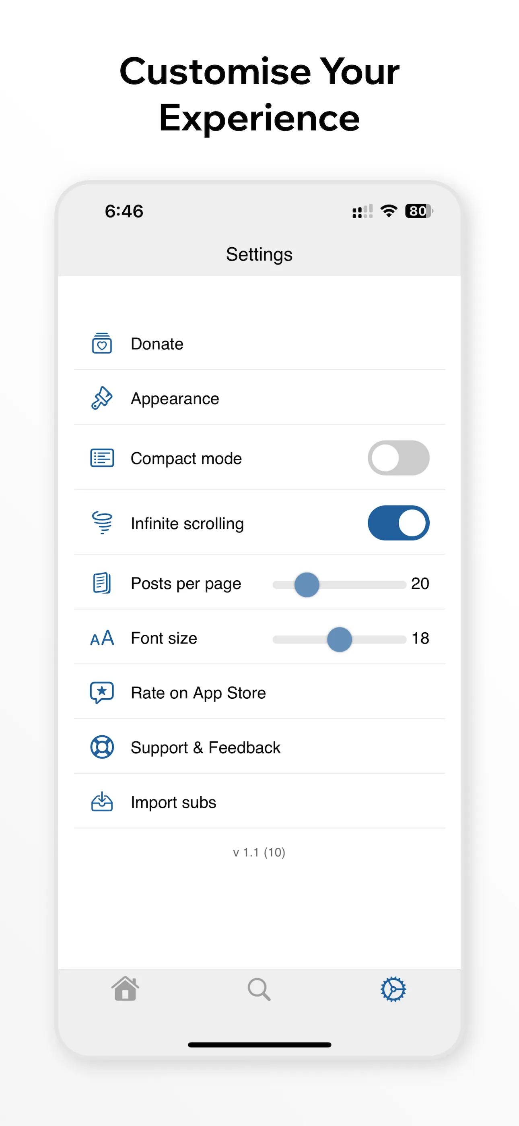Viewport: 519px width, 1126px height.
Task: Tap the Support lifebuoy icon
Action: (x=102, y=747)
